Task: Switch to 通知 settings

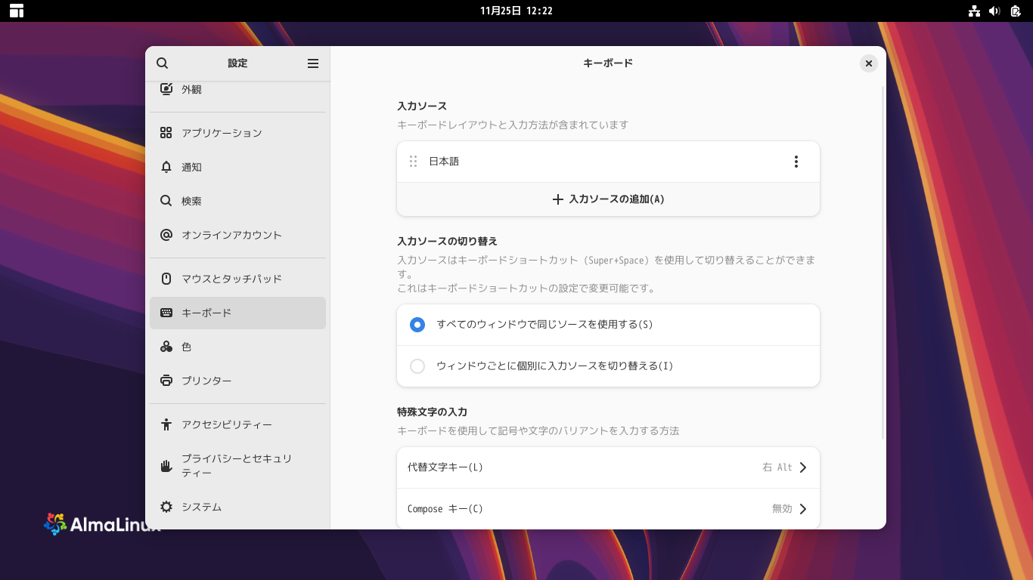Action: [x=237, y=167]
